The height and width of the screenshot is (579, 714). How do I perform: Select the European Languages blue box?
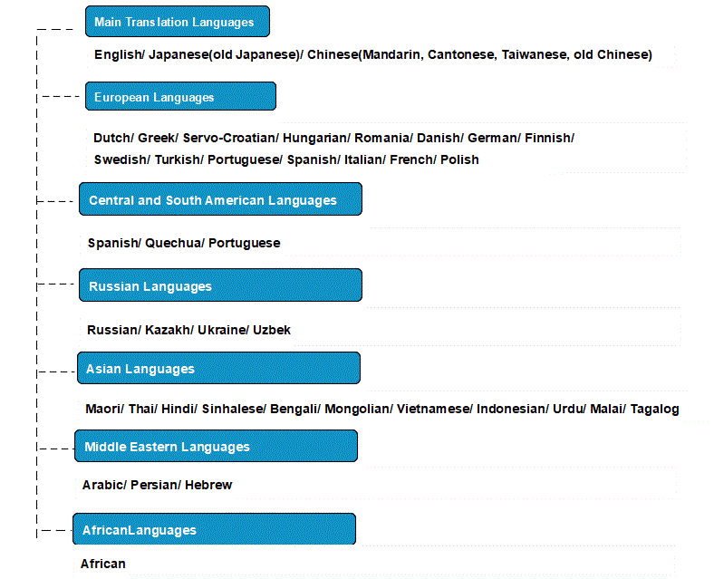pyautogui.click(x=181, y=96)
